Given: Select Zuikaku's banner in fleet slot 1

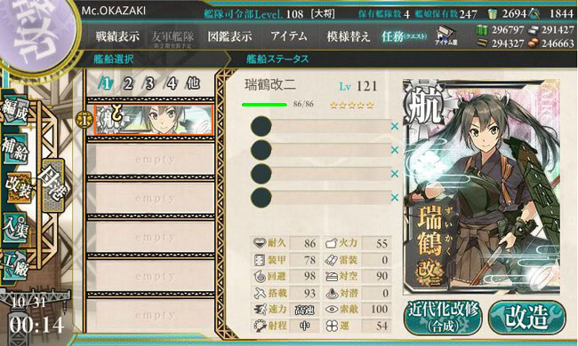Looking at the screenshot, I should tap(154, 120).
